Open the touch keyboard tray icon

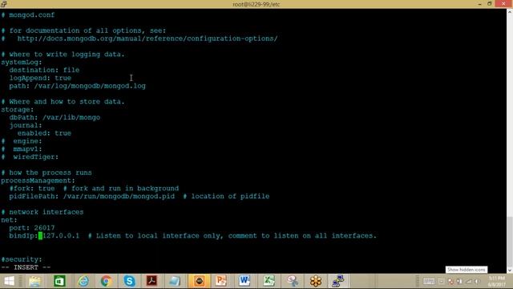[429, 281]
